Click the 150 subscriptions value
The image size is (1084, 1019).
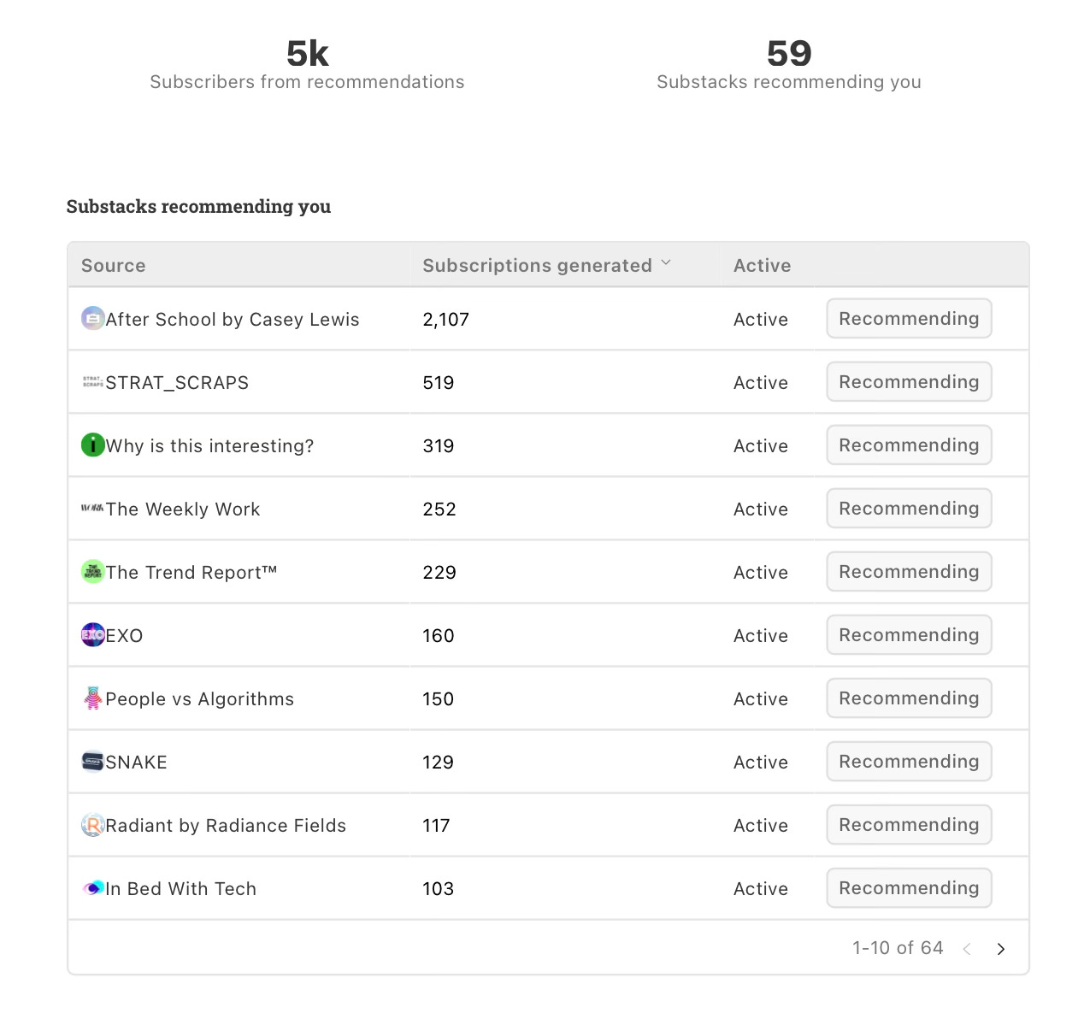pyautogui.click(x=439, y=699)
